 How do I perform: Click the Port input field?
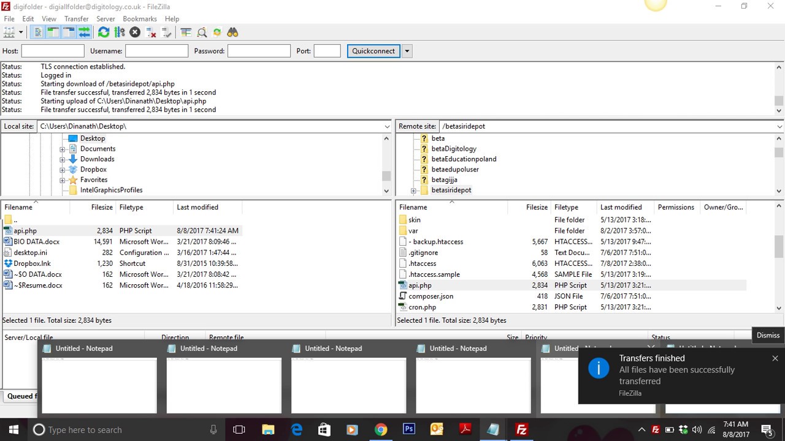click(327, 51)
